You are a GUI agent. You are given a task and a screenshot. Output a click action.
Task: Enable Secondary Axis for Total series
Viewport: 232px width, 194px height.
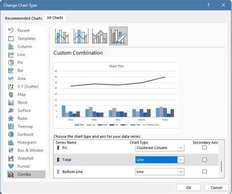pos(205,160)
